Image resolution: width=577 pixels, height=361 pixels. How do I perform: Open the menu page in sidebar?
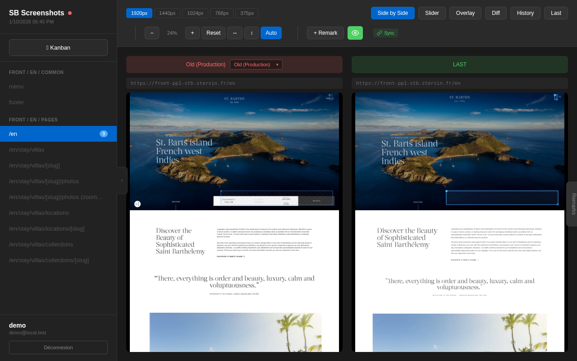58,87
